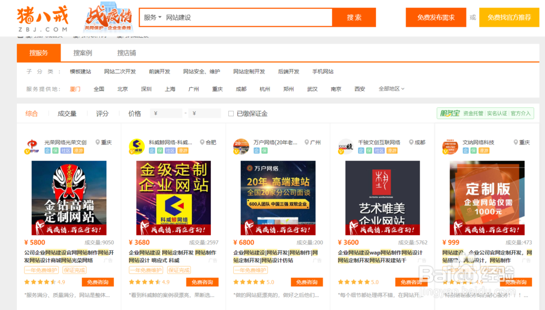Sort results by 综合
Image resolution: width=545 pixels, height=310 pixels.
tap(32, 114)
